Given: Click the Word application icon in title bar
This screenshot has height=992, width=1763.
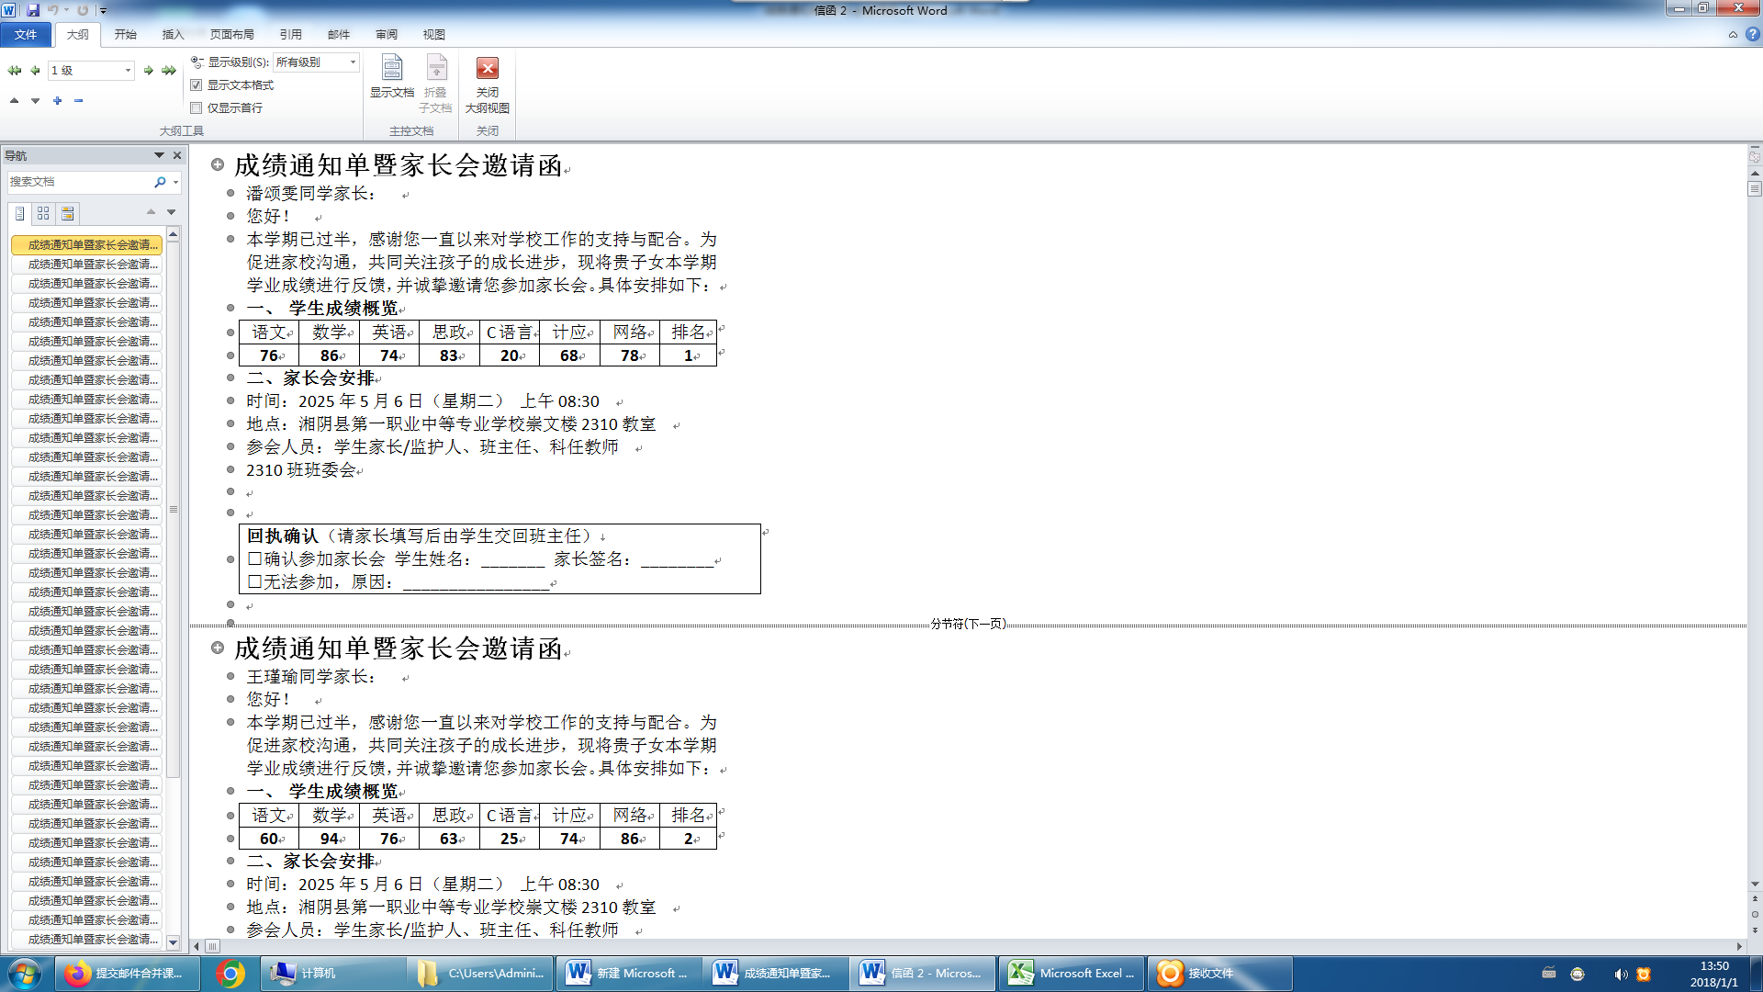Looking at the screenshot, I should pyautogui.click(x=9, y=10).
